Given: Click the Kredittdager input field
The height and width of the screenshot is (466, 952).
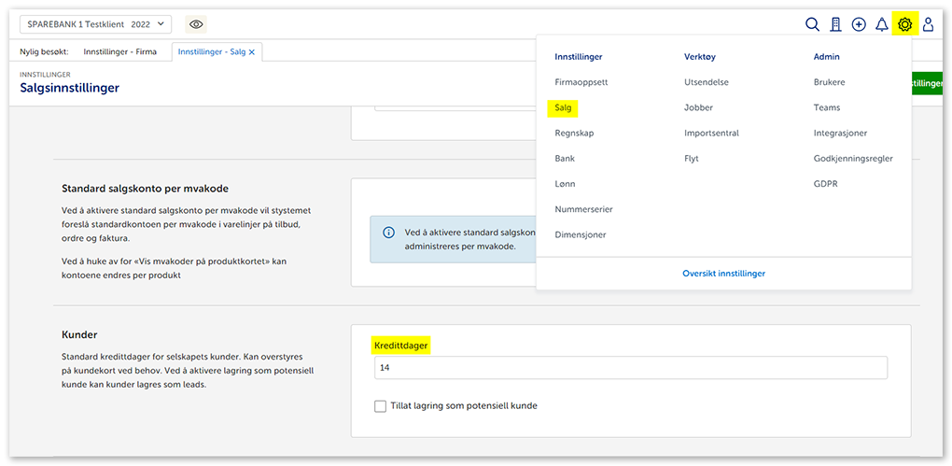Looking at the screenshot, I should (630, 369).
